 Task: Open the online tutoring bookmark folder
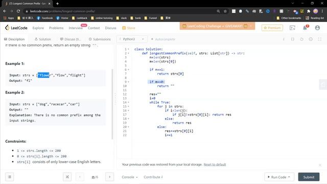(102, 18)
